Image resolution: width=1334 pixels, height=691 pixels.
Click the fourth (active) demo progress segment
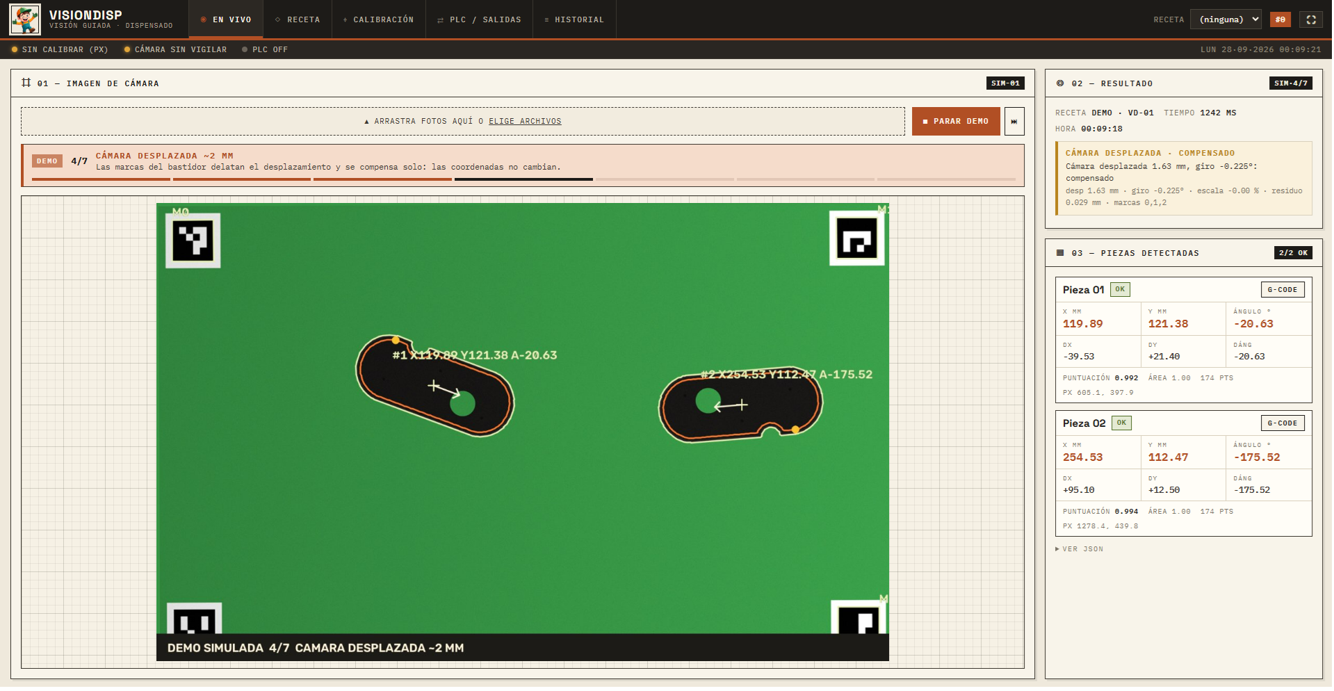click(523, 179)
